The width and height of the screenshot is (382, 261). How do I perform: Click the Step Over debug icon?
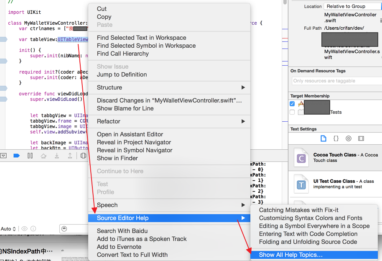[x=43, y=156]
